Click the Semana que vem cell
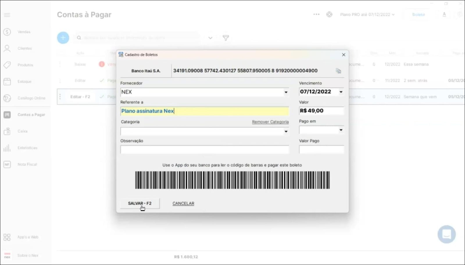Image resolution: width=465 pixels, height=265 pixels. click(420, 97)
